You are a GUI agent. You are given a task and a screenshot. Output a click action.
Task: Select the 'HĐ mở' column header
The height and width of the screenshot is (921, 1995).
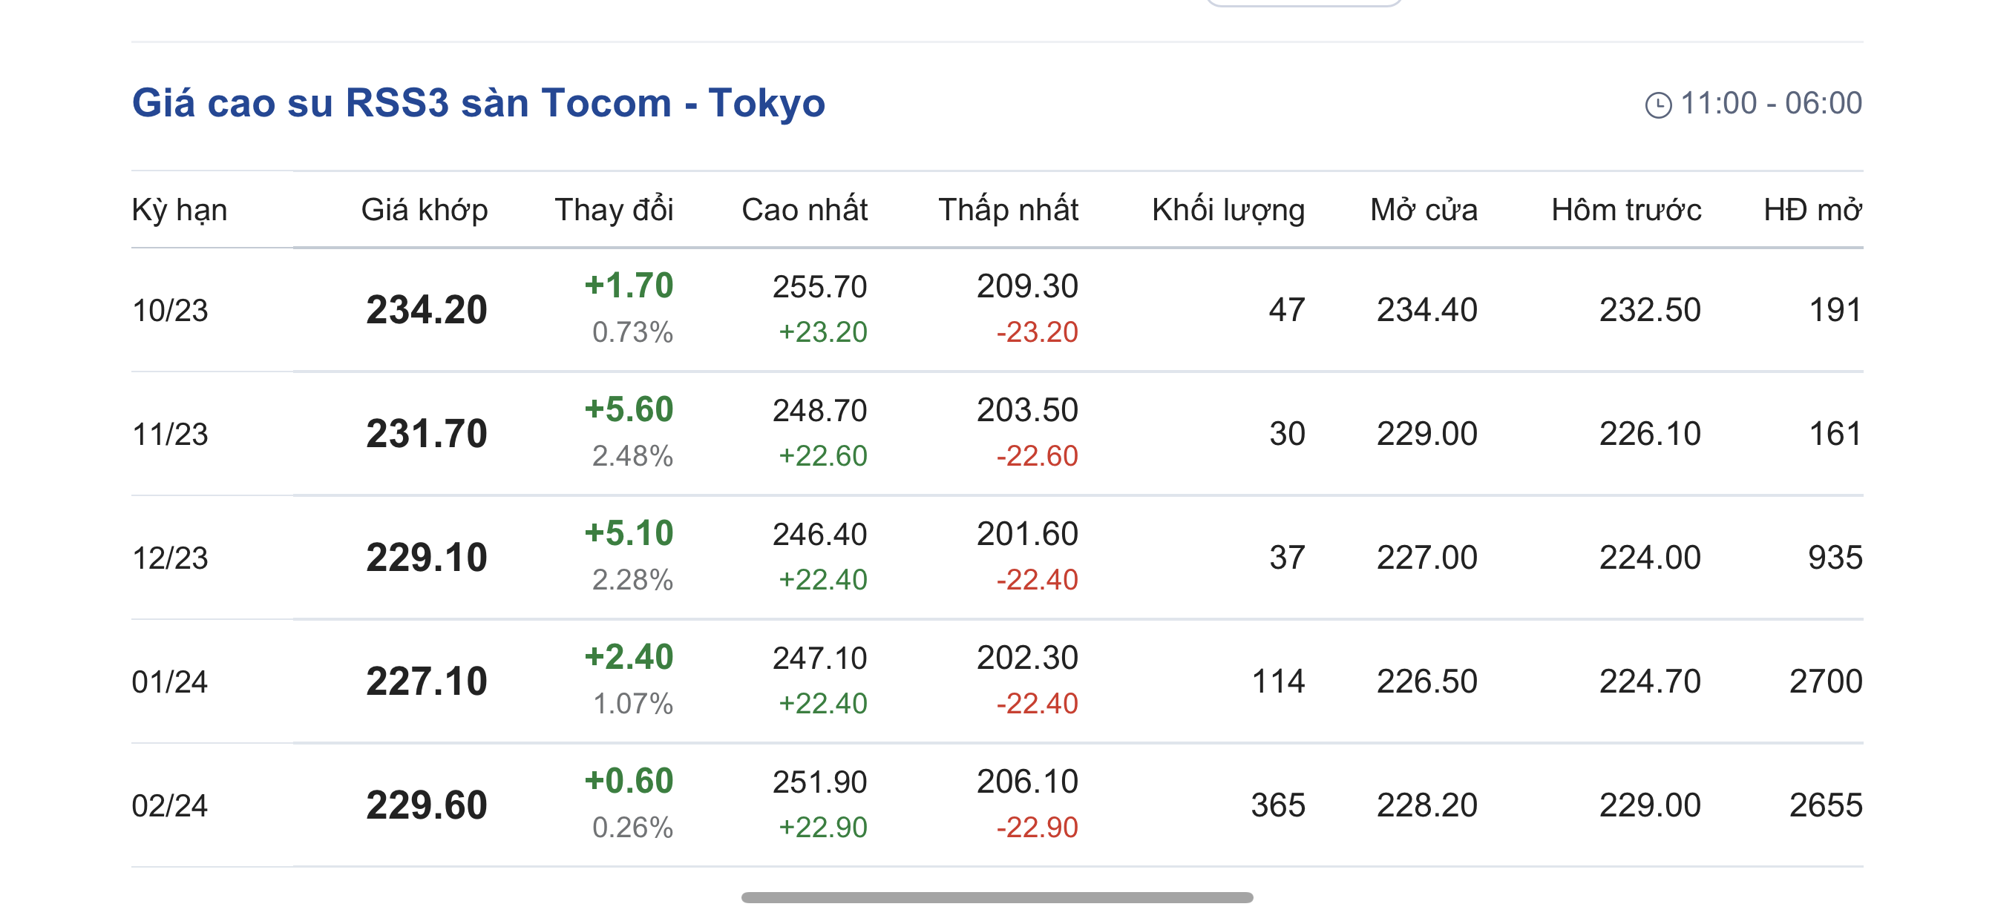[x=1812, y=210]
